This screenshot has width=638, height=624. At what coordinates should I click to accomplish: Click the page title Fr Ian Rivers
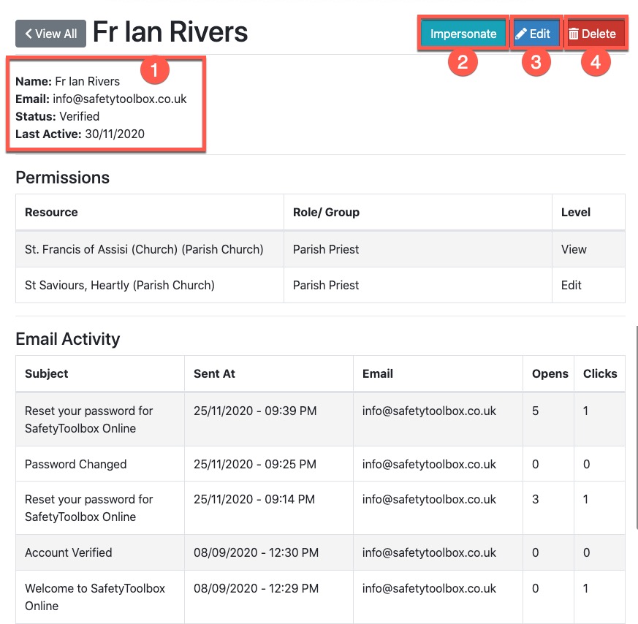click(170, 32)
